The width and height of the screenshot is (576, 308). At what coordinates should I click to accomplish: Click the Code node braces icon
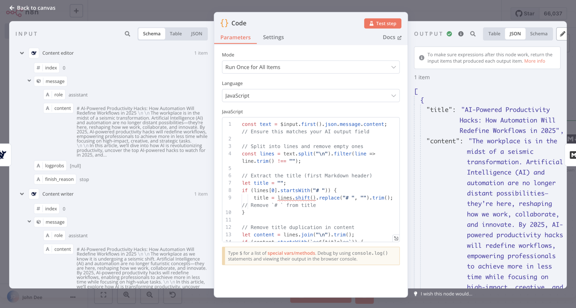coord(224,23)
